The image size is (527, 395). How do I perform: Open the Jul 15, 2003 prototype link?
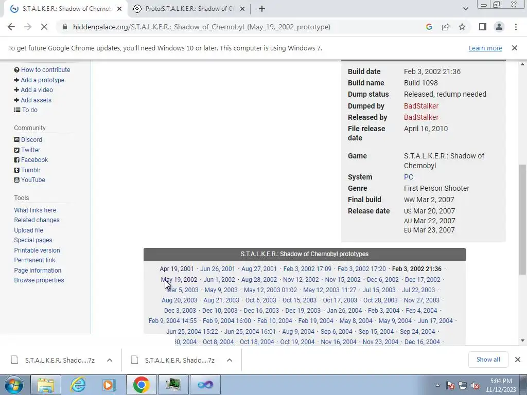379,290
